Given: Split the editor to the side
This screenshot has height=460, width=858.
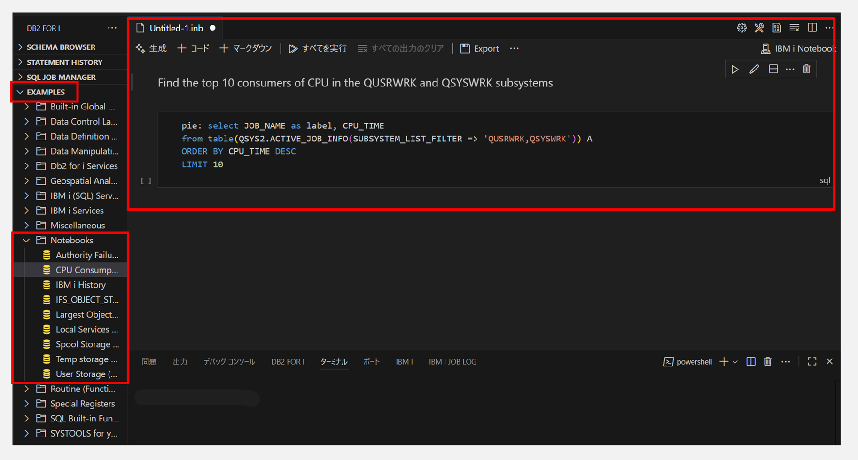Looking at the screenshot, I should coord(812,28).
